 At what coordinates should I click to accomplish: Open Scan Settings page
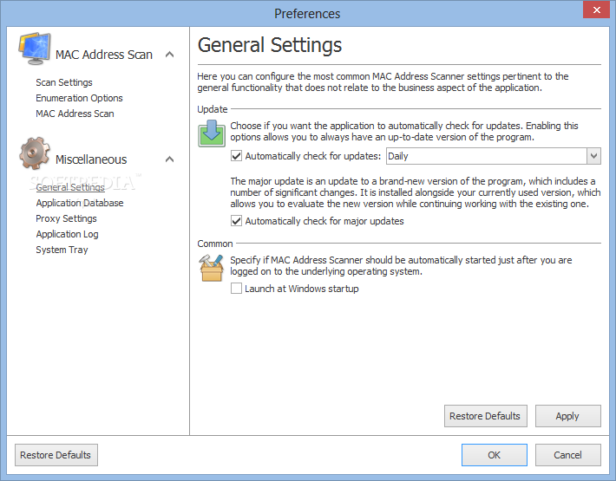pos(64,82)
